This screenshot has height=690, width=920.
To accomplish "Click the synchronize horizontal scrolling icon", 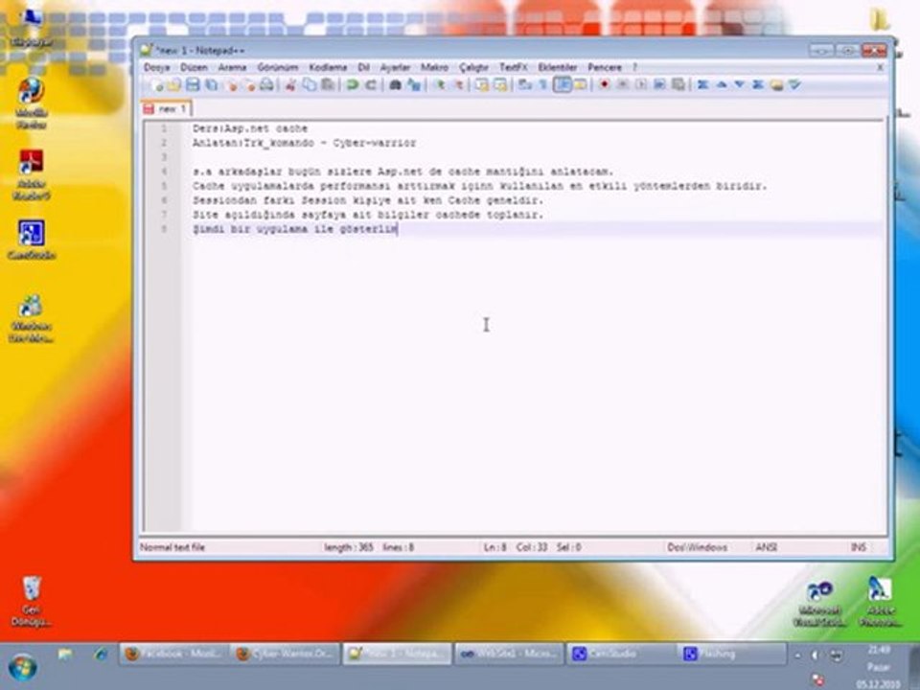I will point(500,85).
